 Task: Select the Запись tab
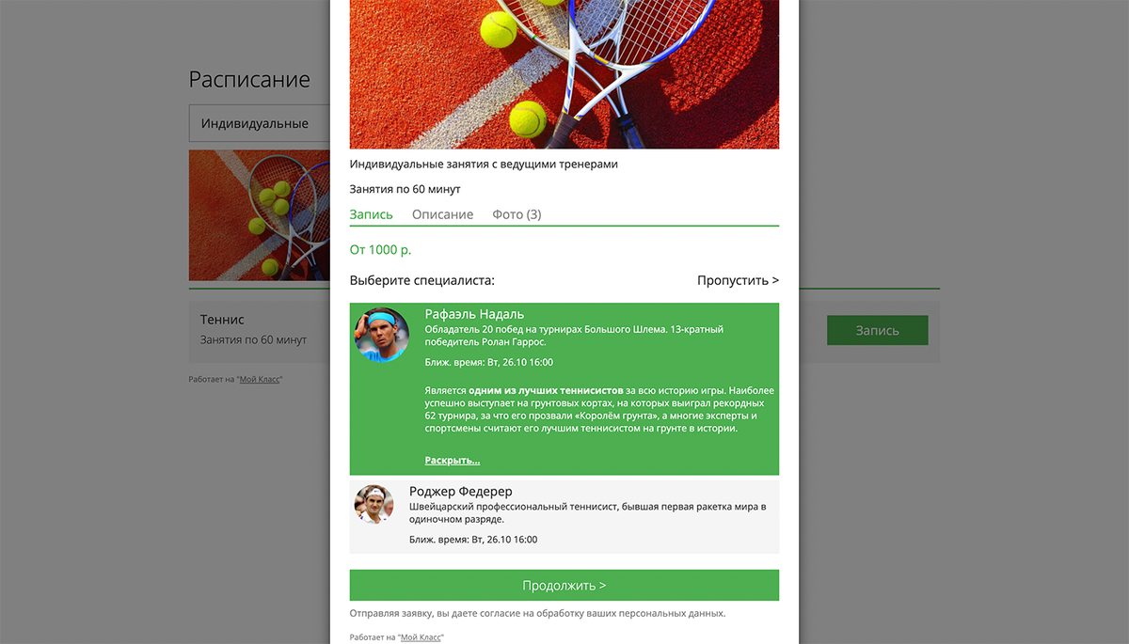371,214
